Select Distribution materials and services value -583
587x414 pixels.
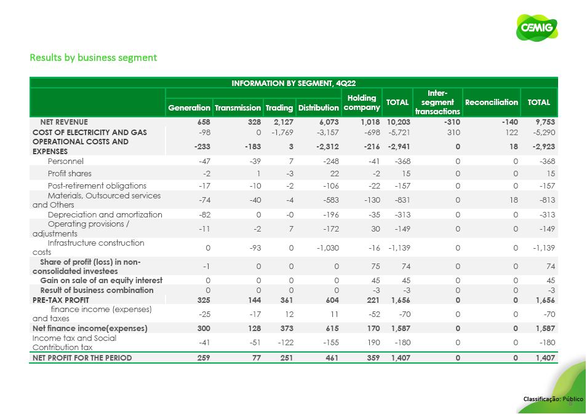pyautogui.click(x=331, y=200)
